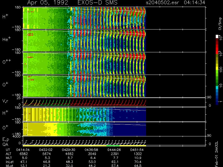Click altitude value '1302'
This screenshot has height=167, width=223.
click(138, 154)
